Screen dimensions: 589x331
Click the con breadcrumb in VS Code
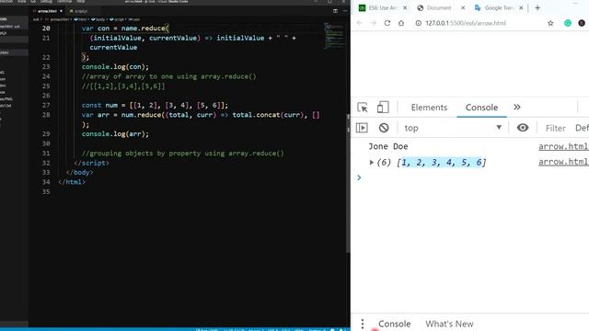(x=134, y=19)
